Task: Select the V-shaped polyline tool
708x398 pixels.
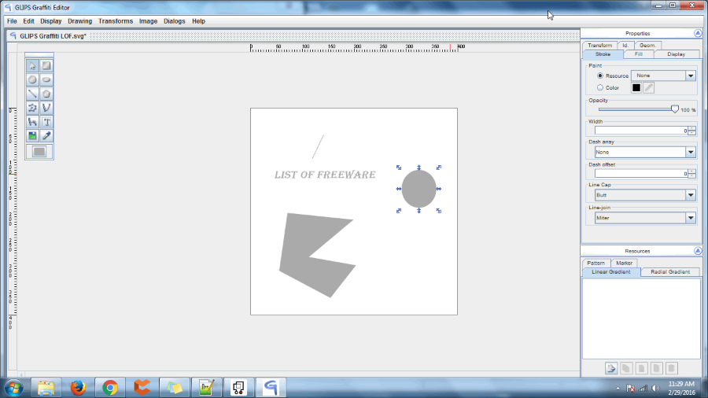Action: coord(46,108)
